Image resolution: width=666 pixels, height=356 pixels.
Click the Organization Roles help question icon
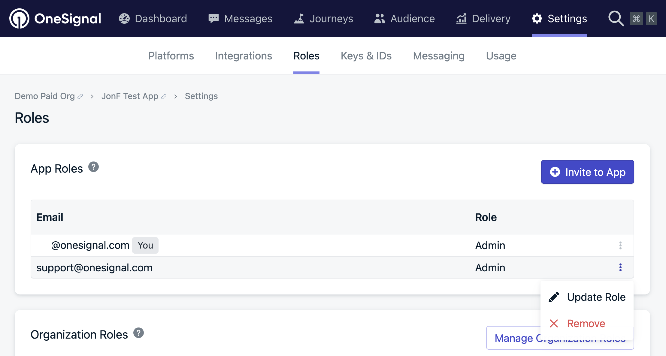click(138, 333)
